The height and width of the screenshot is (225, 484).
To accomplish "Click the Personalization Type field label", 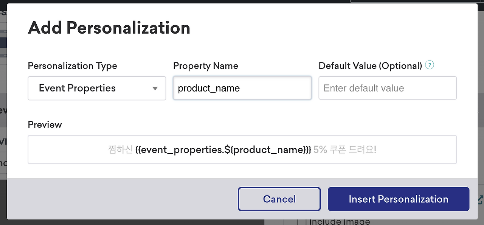I will pyautogui.click(x=72, y=66).
